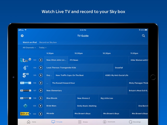Select the W channel logo
Viewport: 167px width, 125px height.
tap(25, 106)
